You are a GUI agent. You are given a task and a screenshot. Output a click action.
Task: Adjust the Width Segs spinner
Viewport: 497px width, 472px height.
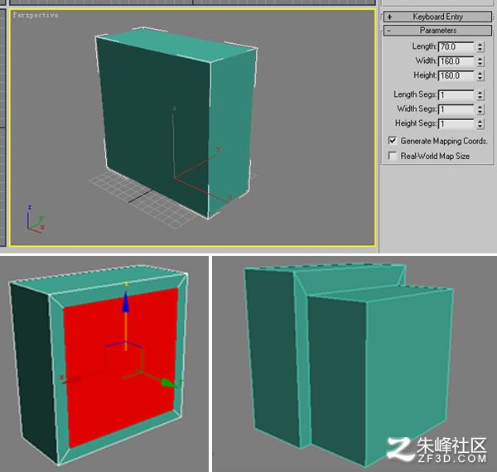[480, 109]
